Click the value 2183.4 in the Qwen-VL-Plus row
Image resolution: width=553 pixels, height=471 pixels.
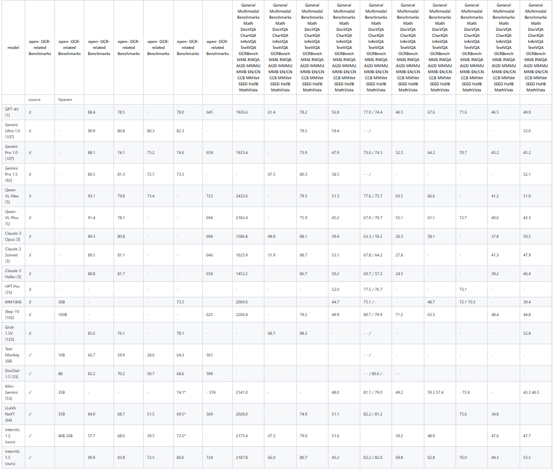242,218
